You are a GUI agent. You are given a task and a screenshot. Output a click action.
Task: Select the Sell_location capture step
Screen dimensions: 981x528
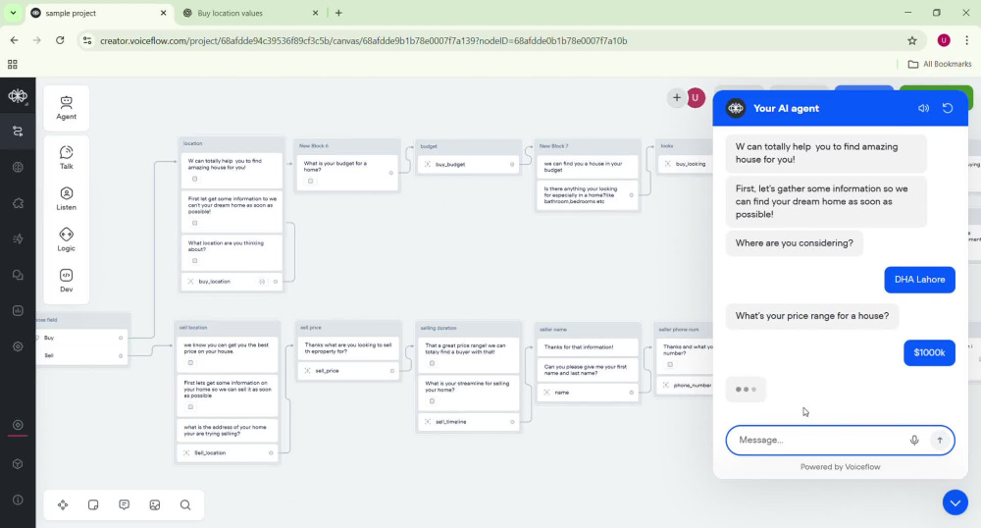click(228, 452)
